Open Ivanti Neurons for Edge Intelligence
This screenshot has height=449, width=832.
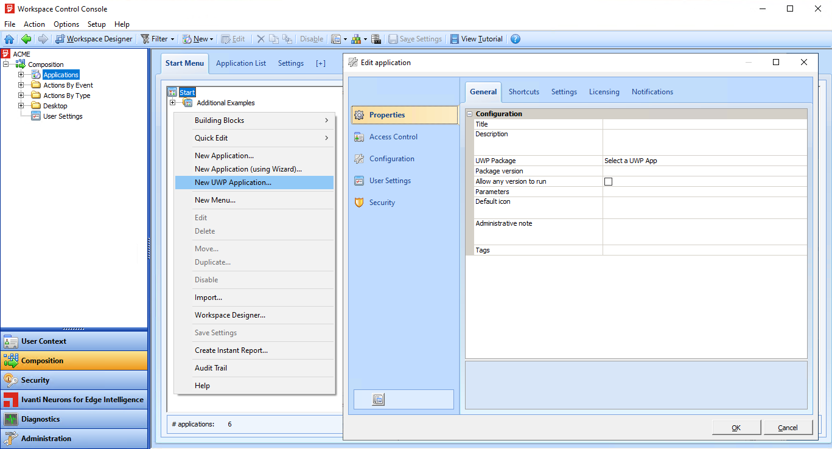pyautogui.click(x=74, y=400)
